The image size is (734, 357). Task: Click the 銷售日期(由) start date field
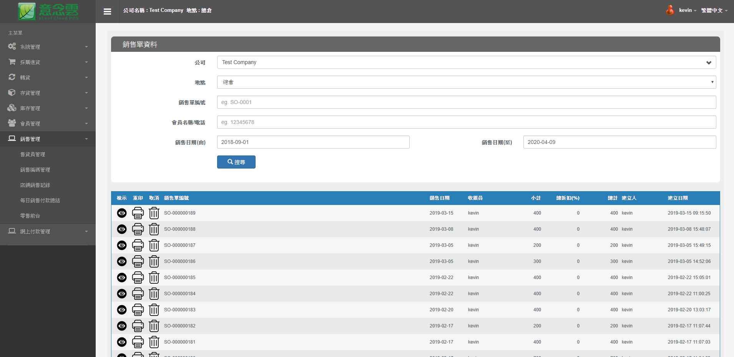(313, 142)
